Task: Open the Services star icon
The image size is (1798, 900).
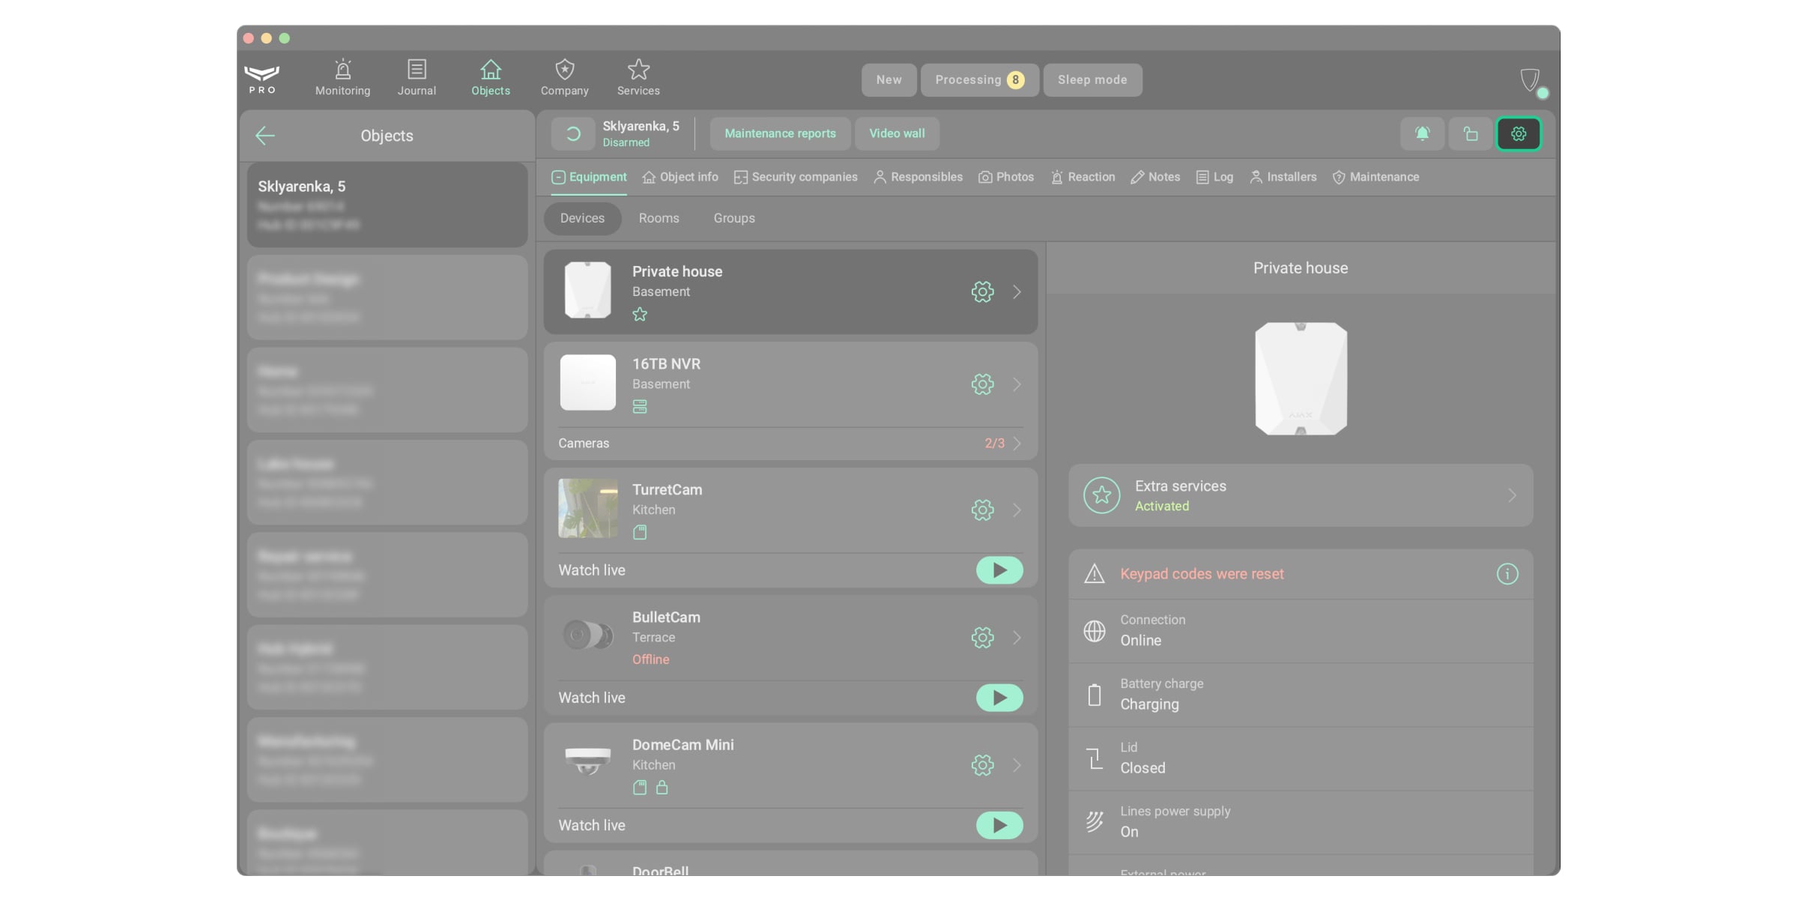Action: coord(638,70)
